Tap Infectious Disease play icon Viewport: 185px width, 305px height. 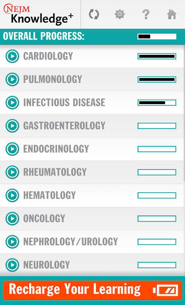pyautogui.click(x=12, y=102)
